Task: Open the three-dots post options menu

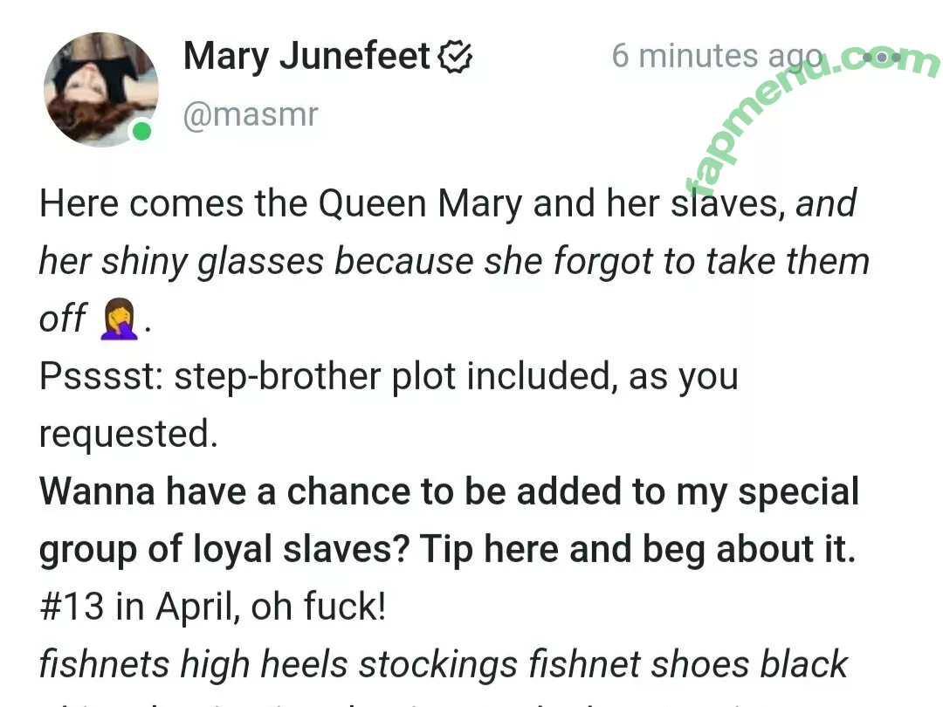Action: coord(882,57)
